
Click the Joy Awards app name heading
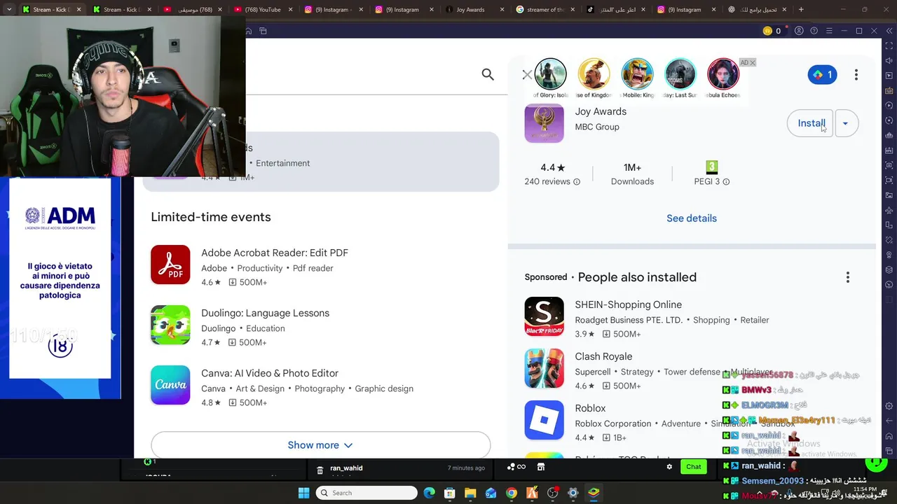pos(601,111)
